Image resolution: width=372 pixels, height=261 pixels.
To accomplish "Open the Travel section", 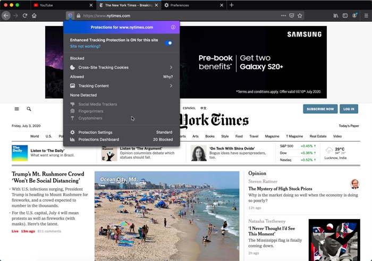I will click(253, 136).
